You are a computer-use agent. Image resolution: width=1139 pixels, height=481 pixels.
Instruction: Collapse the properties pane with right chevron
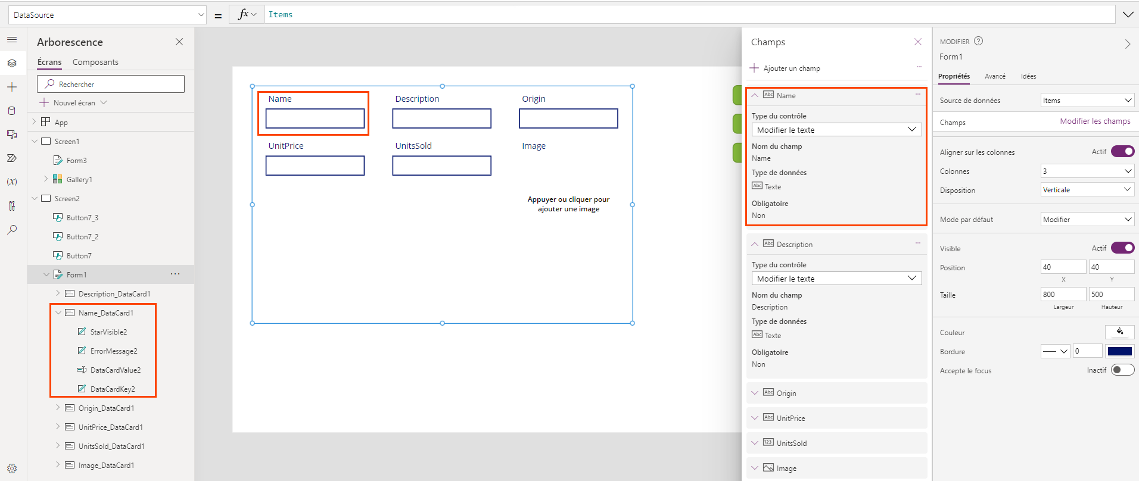click(x=1127, y=44)
